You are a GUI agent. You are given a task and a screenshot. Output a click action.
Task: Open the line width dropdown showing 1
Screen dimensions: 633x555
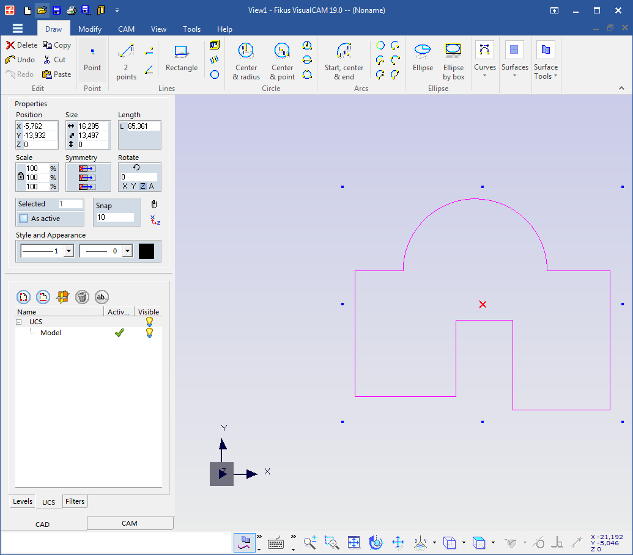click(x=68, y=251)
